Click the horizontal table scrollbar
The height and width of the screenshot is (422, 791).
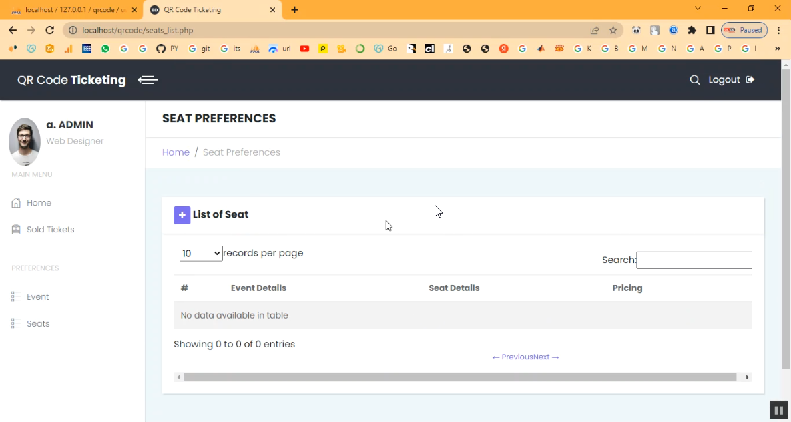point(459,377)
